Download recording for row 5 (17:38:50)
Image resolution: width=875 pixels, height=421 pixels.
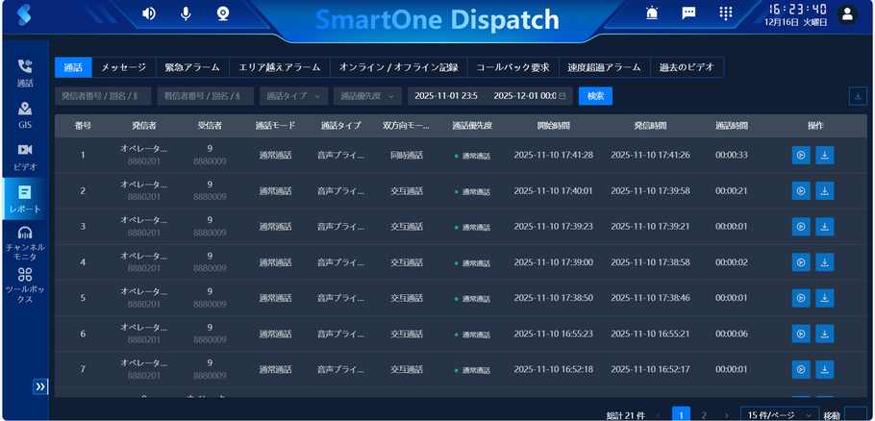click(x=825, y=298)
